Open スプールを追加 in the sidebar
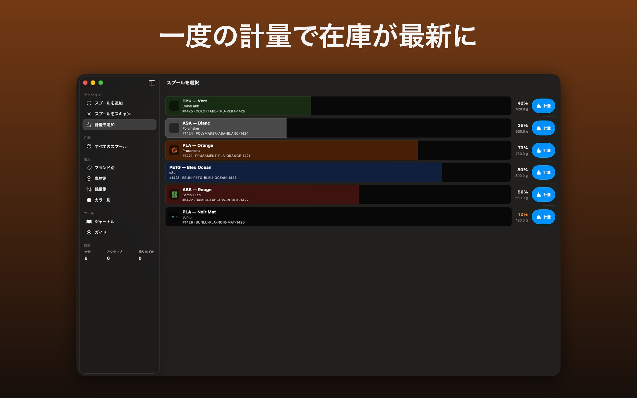Screen dimensions: 637x398 119,103
